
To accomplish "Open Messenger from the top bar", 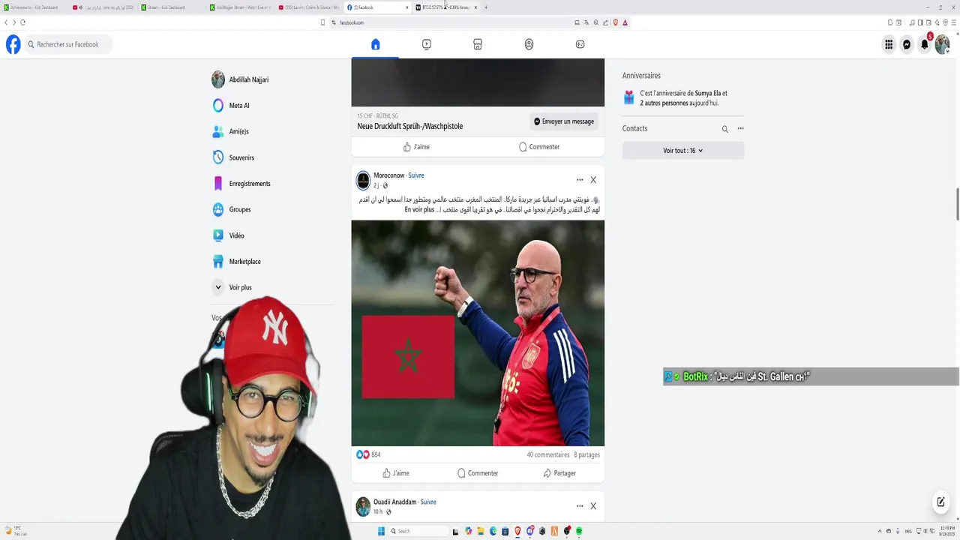I will tap(907, 44).
